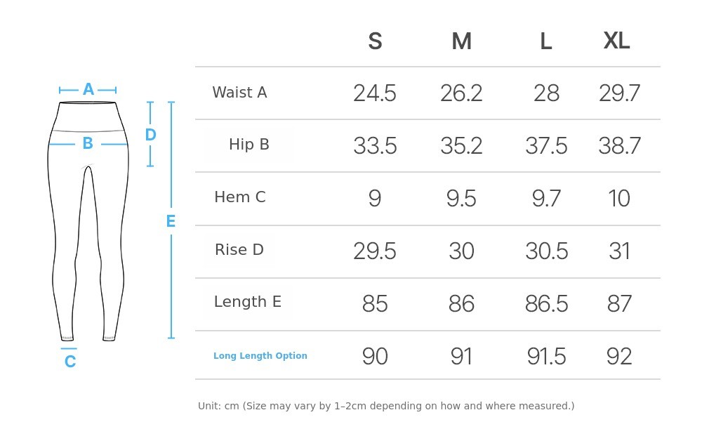Click the blue C hem marker
This screenshot has width=702, height=429.
click(x=69, y=362)
